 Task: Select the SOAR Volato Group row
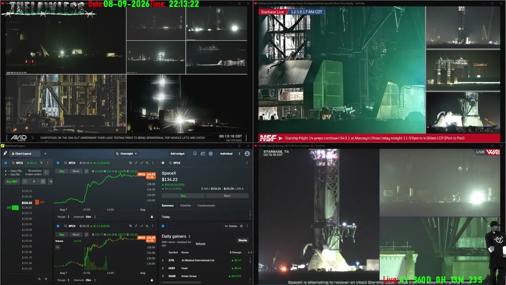pos(206,276)
